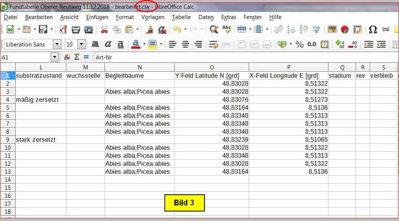Align cell text left
Image resolution: width=399 pixels, height=221 pixels.
(173, 44)
